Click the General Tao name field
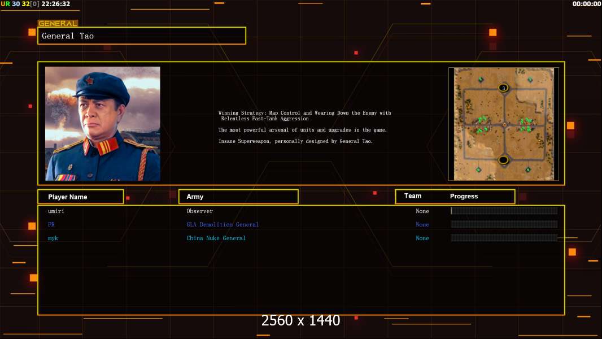The image size is (602, 339). [142, 36]
